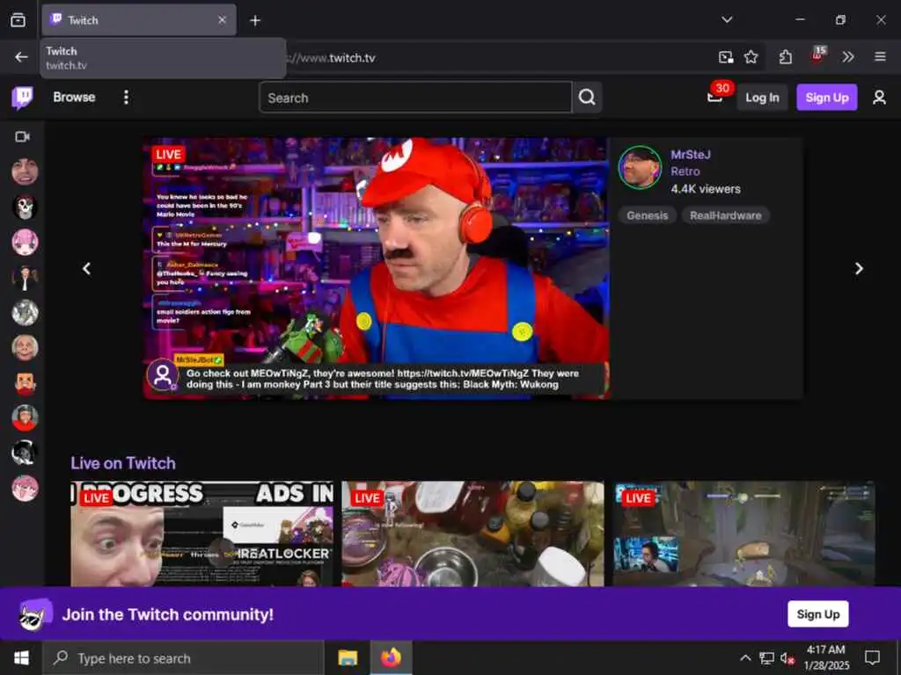
Task: Open the Windows notification center icon
Action: [872, 657]
